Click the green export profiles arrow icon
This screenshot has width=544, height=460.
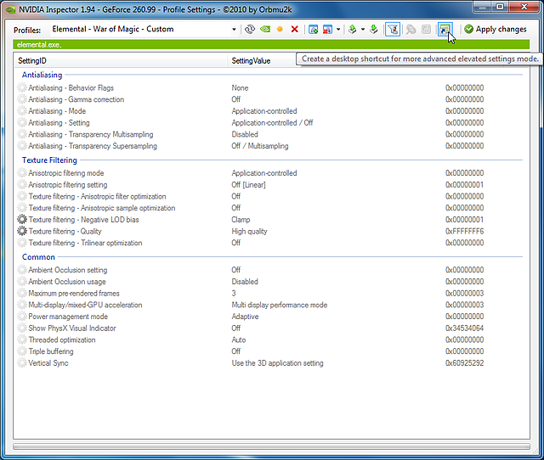coord(352,29)
